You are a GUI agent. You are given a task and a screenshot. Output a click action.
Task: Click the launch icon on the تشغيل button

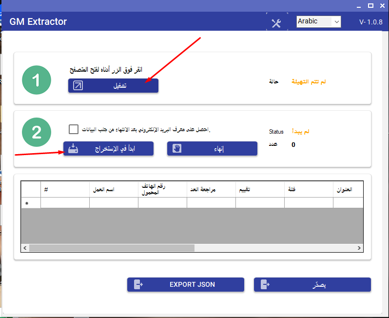pyautogui.click(x=78, y=86)
